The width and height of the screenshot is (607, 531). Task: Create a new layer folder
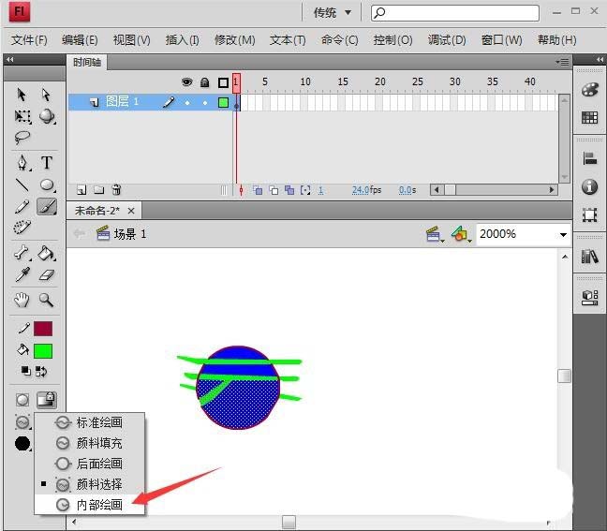click(99, 189)
